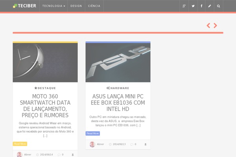Expand the Tecnologia dropdown menu

pyautogui.click(x=53, y=6)
